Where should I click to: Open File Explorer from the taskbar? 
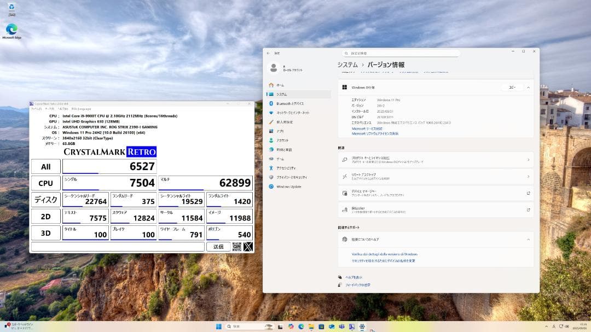[312, 327]
